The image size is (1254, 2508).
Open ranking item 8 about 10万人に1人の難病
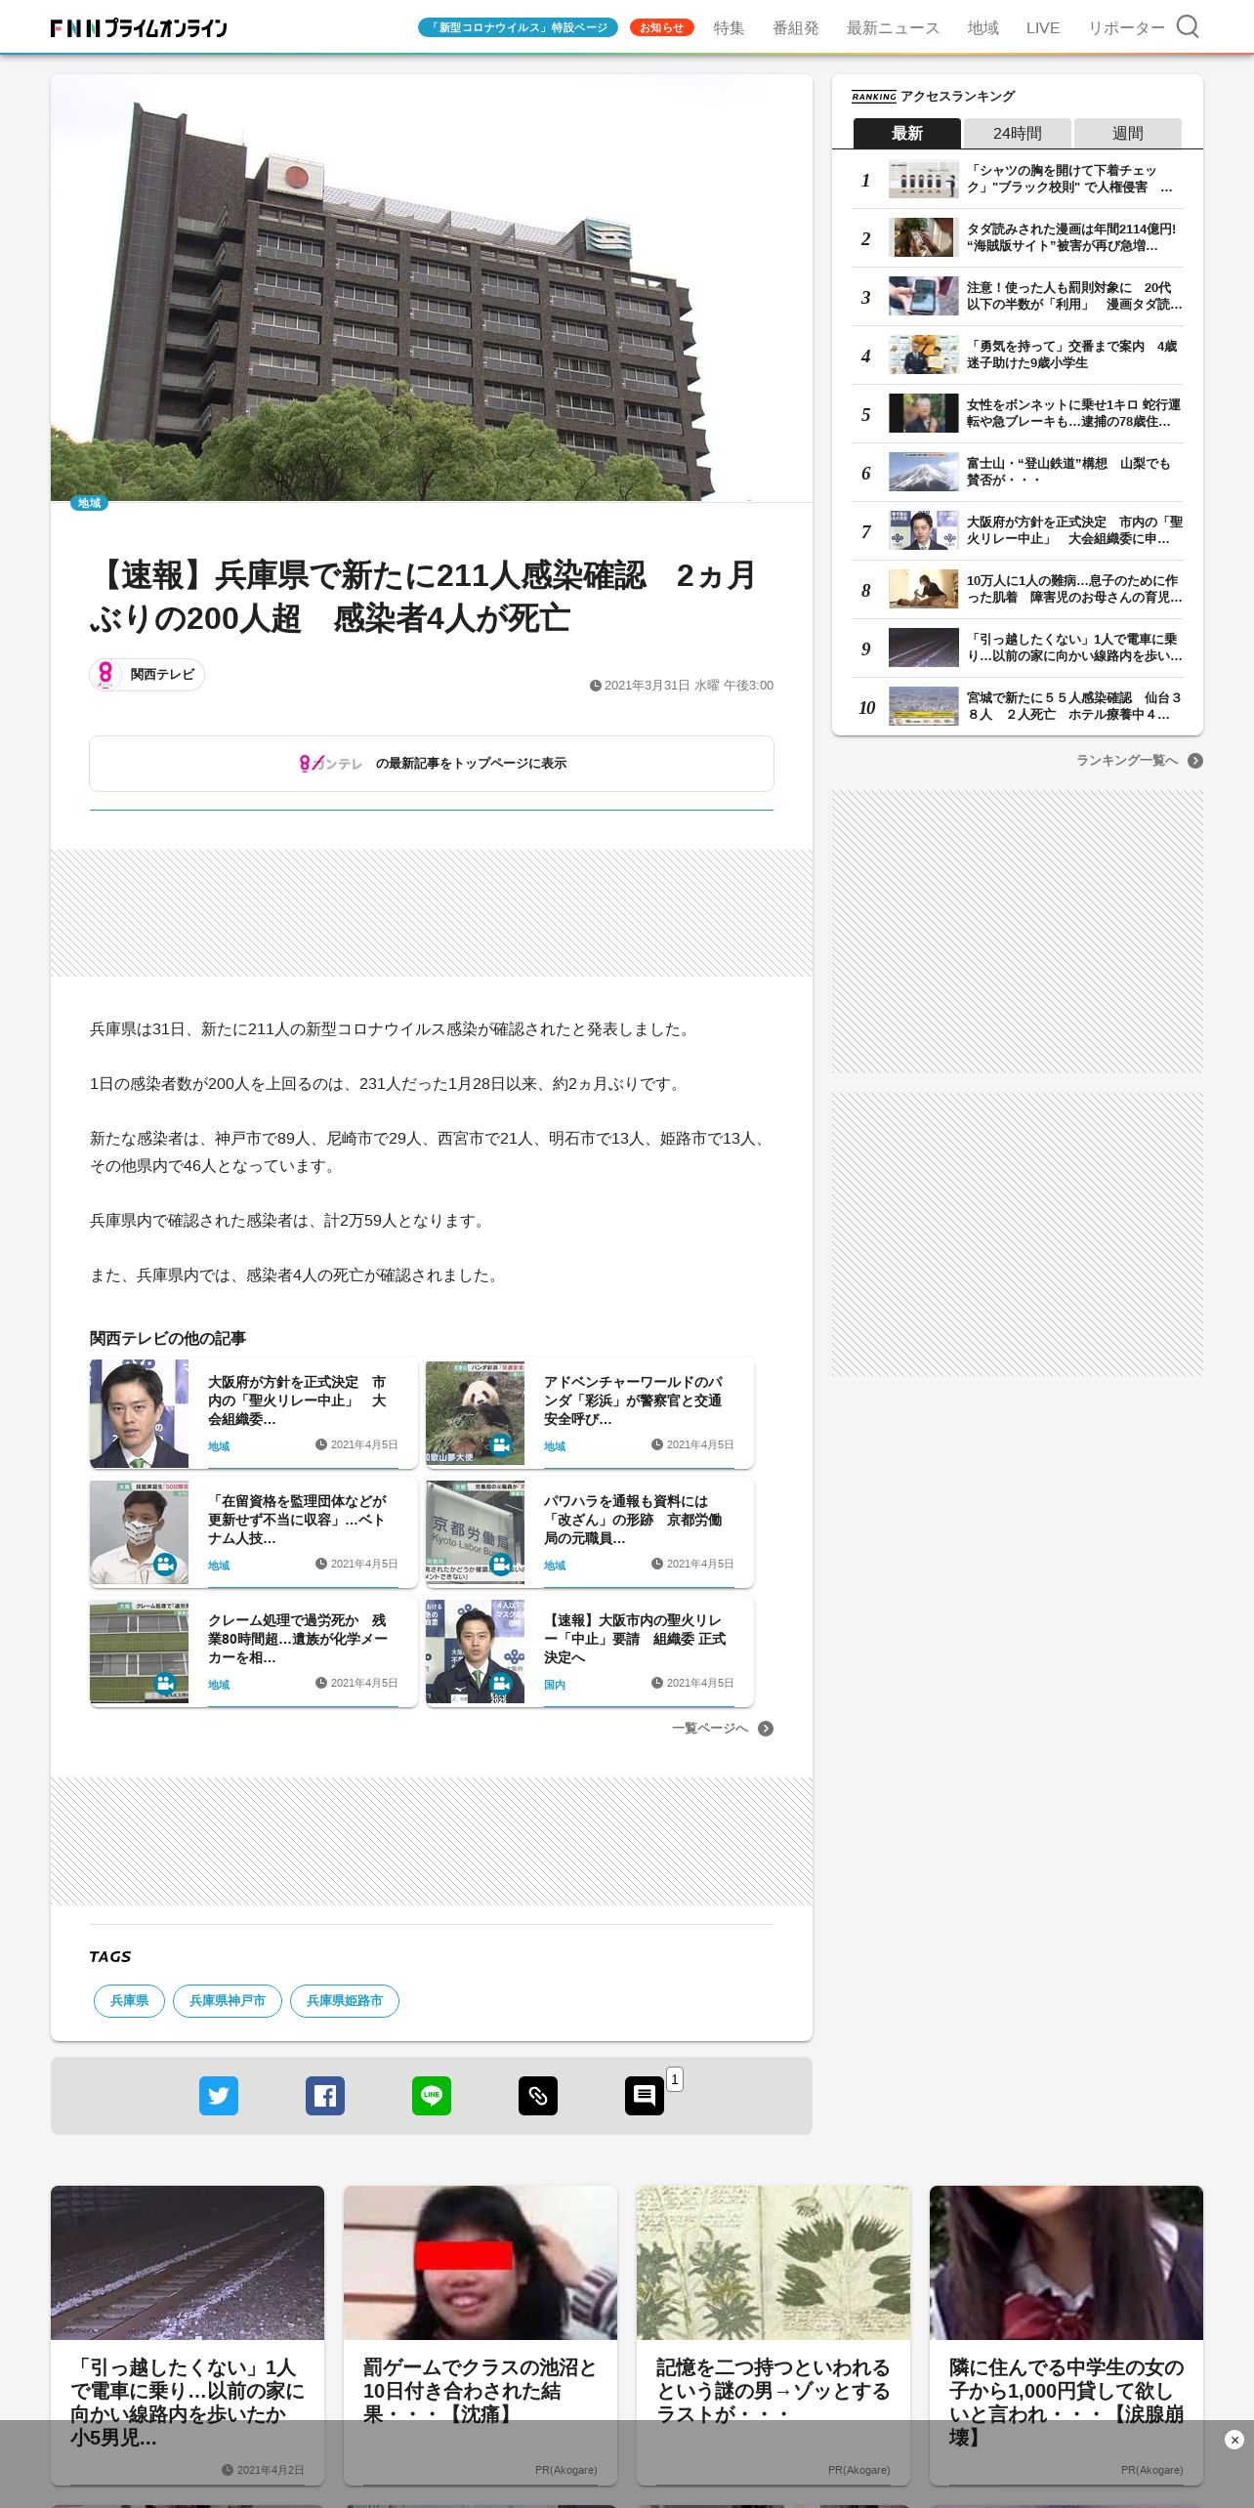click(x=1018, y=590)
